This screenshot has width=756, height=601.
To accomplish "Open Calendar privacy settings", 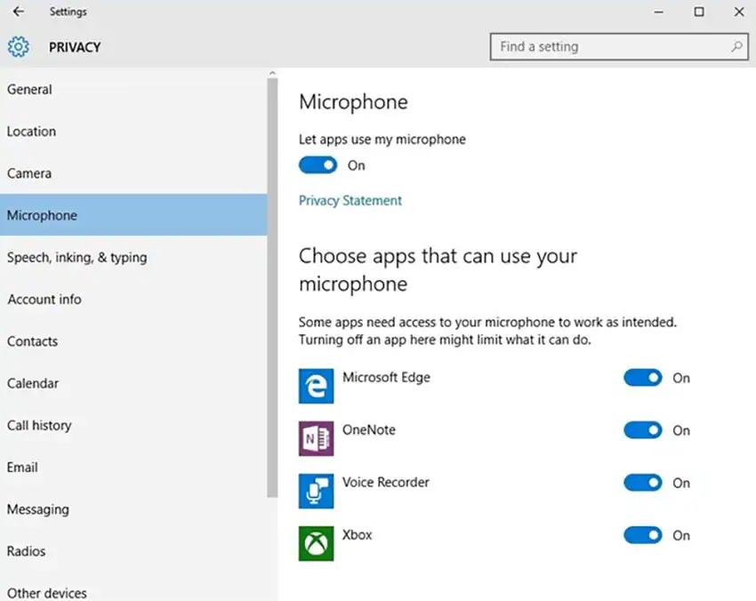I will tap(133, 382).
